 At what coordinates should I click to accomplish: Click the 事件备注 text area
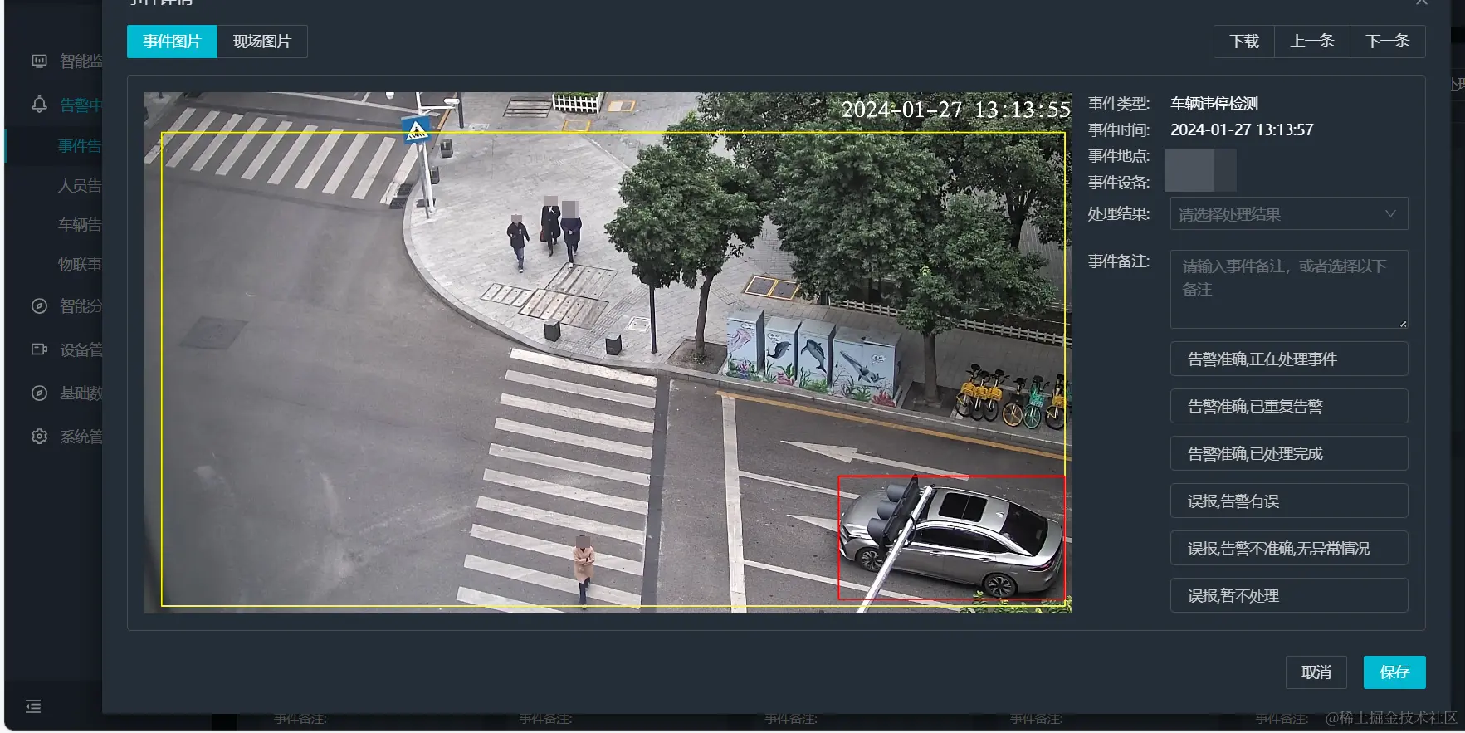click(1289, 289)
